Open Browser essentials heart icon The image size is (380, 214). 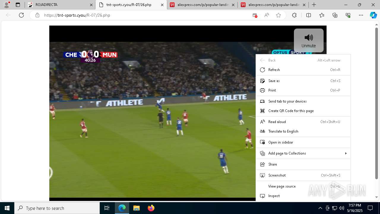point(348,15)
